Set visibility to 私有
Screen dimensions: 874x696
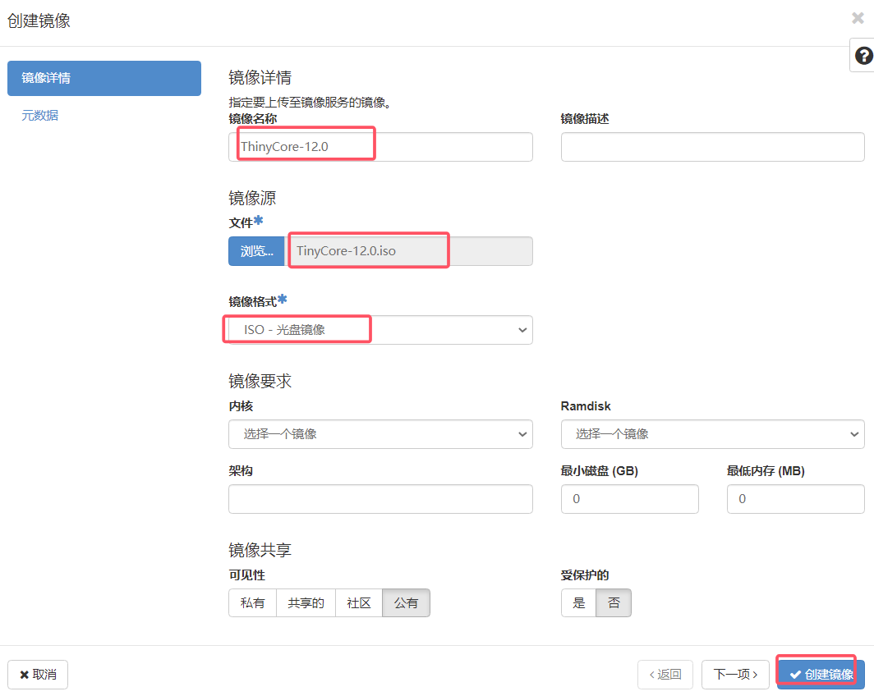[252, 603]
